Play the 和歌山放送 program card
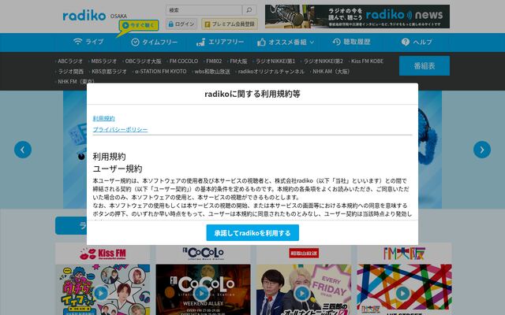The image size is (505, 315). [x=302, y=293]
